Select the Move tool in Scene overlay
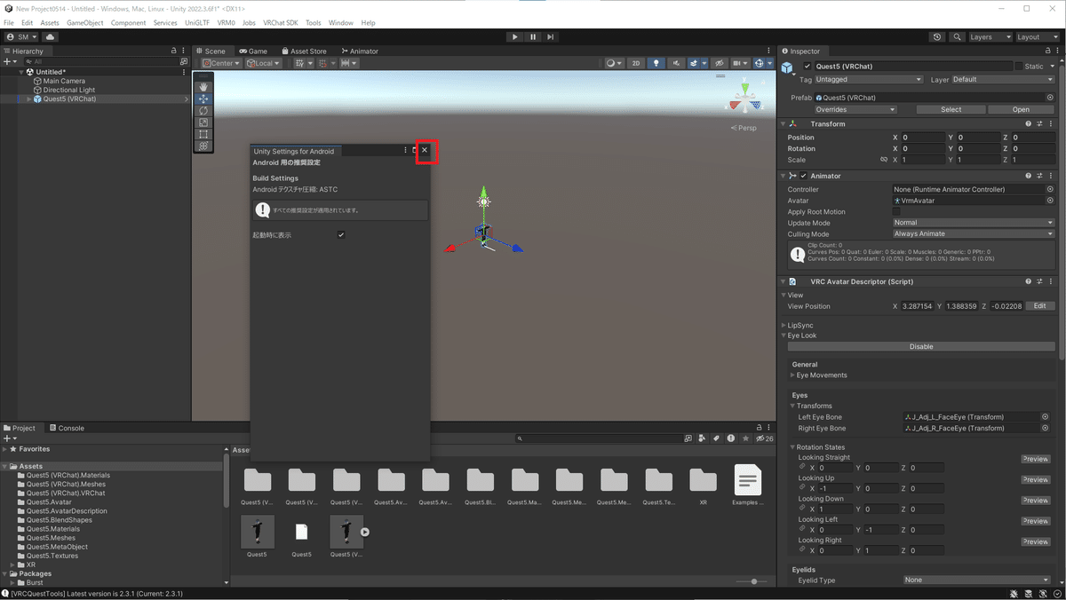1066x600 pixels. (203, 99)
